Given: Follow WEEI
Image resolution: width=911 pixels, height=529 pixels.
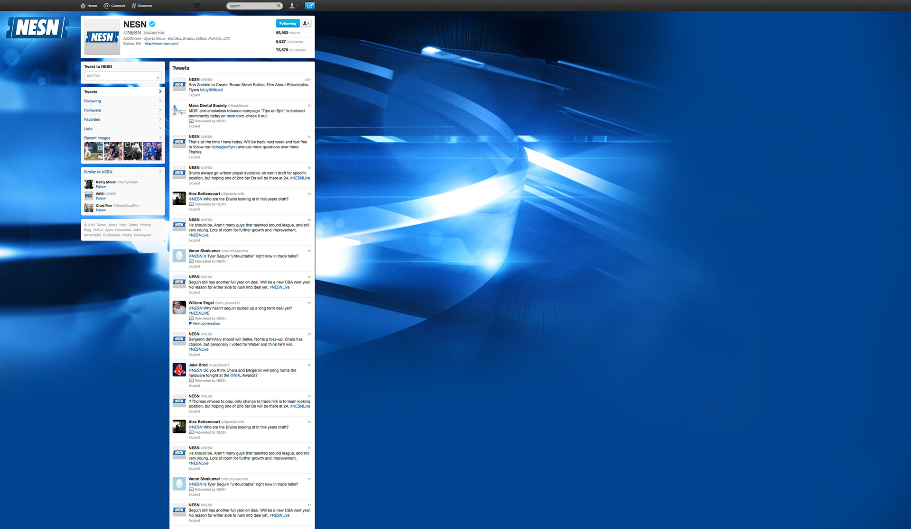Looking at the screenshot, I should (101, 199).
